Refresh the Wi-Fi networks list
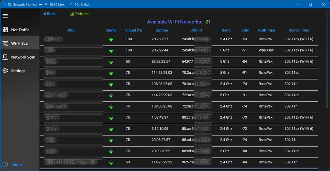This screenshot has height=171, width=330. [79, 14]
